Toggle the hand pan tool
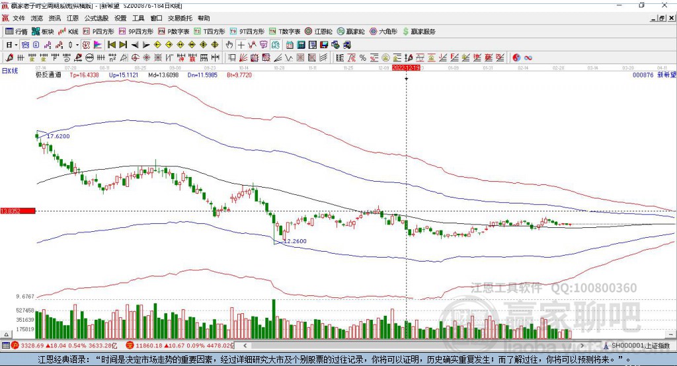This screenshot has height=366, width=677. [229, 45]
